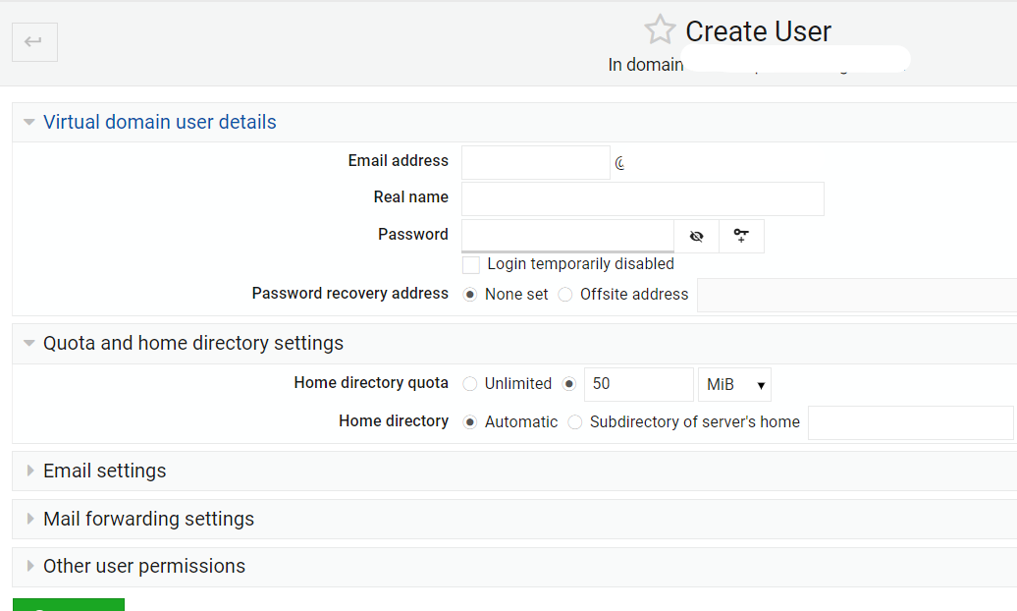Image resolution: width=1017 pixels, height=611 pixels.
Task: Collapse Quota and home directory settings section
Action: (x=193, y=343)
